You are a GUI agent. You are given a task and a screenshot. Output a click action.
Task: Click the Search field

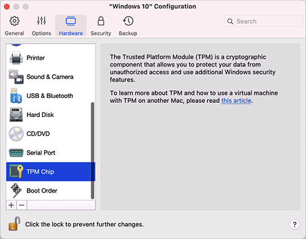[x=263, y=21]
